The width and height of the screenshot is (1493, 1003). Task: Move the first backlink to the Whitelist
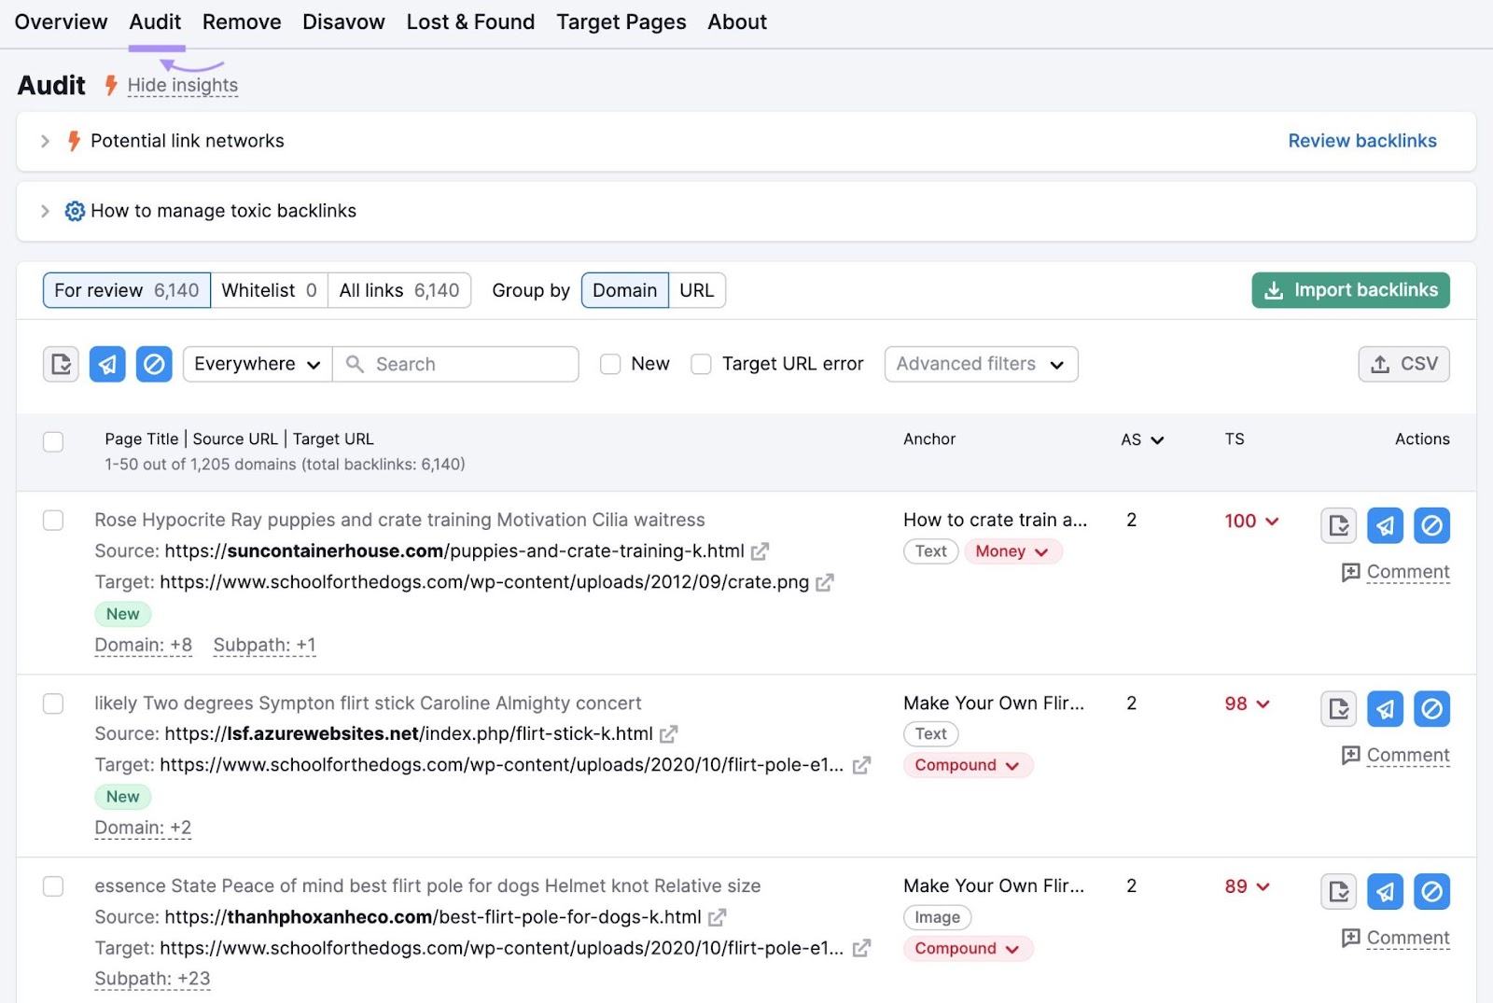[1338, 524]
